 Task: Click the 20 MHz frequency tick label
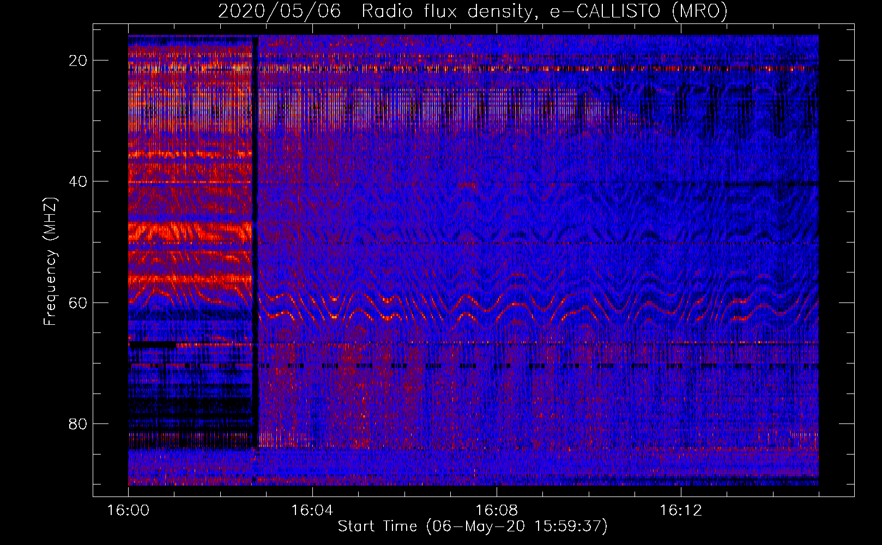(78, 60)
